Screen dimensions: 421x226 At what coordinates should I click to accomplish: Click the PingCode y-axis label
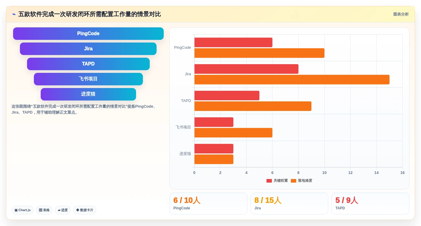[182, 48]
